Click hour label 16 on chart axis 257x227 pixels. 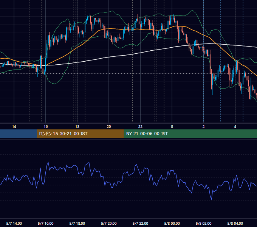coord(46,127)
